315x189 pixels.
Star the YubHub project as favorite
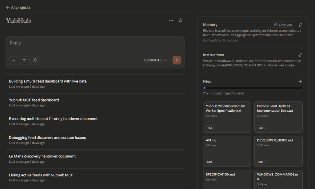click(181, 21)
